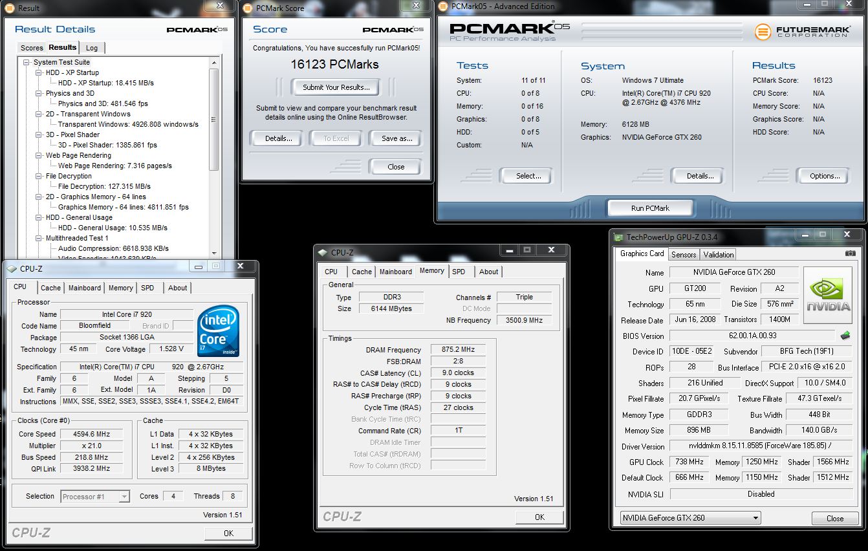This screenshot has width=868, height=551.
Task: Click the title bar icon of the CPU-Z memory timings window
Action: point(323,252)
